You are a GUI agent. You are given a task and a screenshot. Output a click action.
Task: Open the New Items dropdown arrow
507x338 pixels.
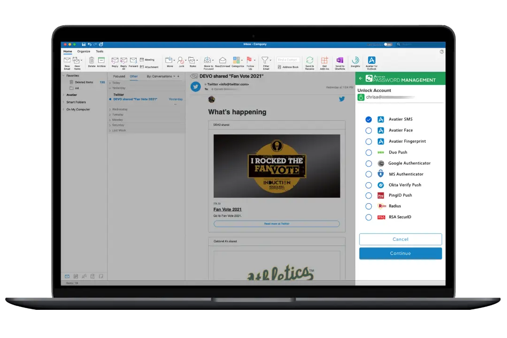click(82, 60)
